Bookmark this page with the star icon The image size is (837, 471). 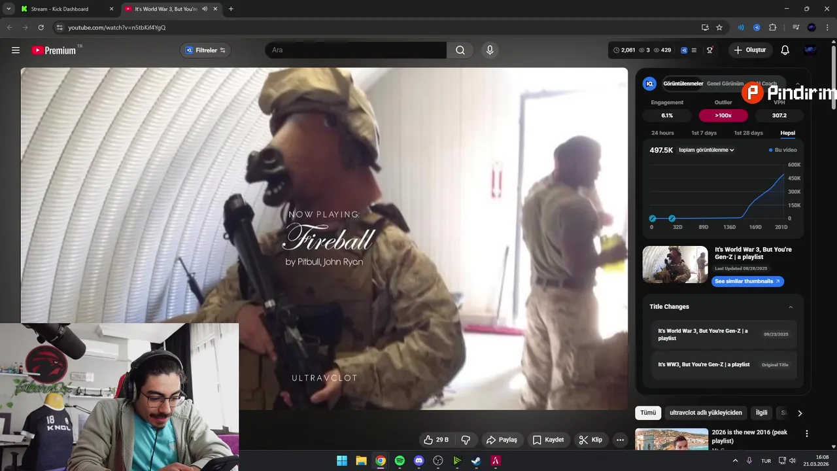point(719,27)
